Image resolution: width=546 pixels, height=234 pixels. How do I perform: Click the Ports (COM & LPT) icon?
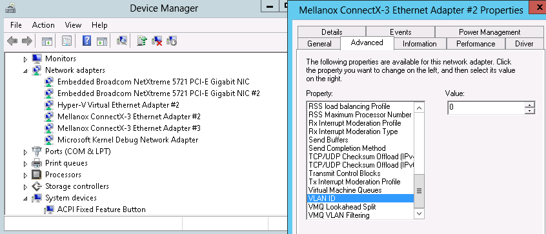[x=37, y=151]
